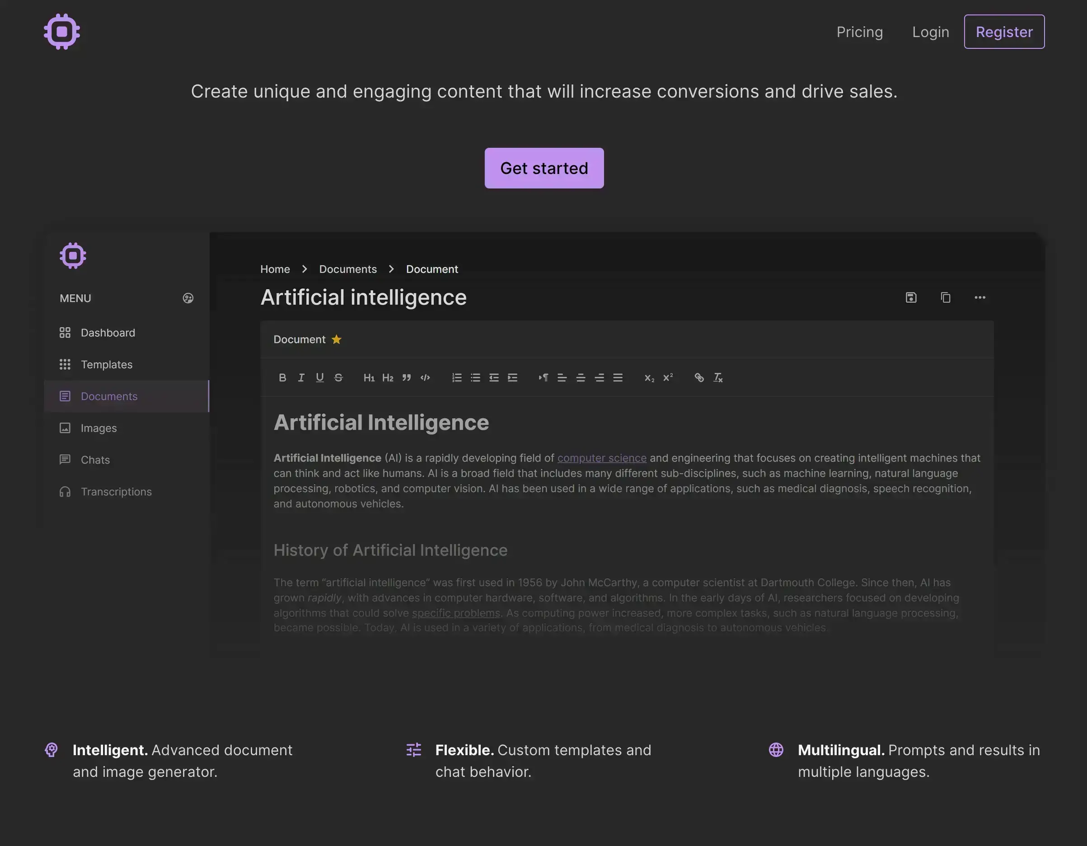Screen dimensions: 1087x846
Task: Click the sidebar chip logo above MENU
Action: (x=73, y=255)
